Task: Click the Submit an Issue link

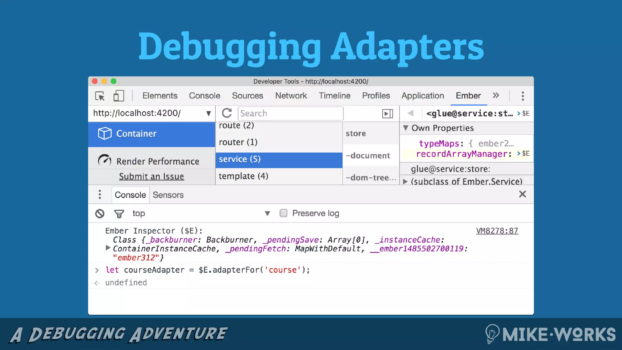Action: click(x=151, y=176)
